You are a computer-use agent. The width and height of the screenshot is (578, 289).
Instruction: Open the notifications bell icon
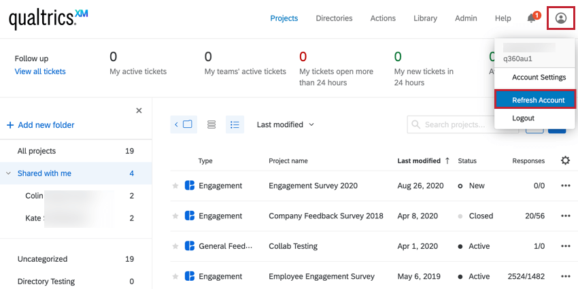click(x=531, y=18)
